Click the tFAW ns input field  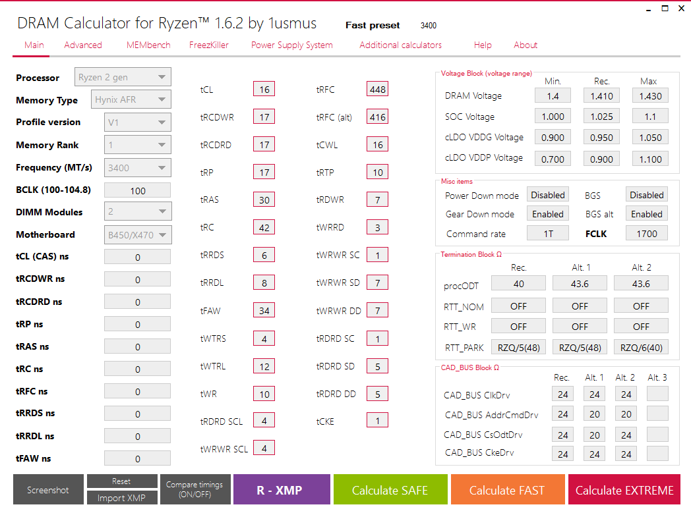[x=138, y=458]
